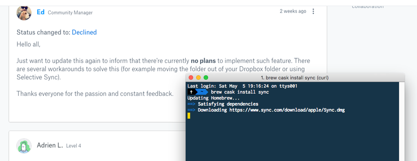Viewport: 417px width, 161px height.
Task: Click 'Hello all,' greeting text
Action: [x=28, y=44]
